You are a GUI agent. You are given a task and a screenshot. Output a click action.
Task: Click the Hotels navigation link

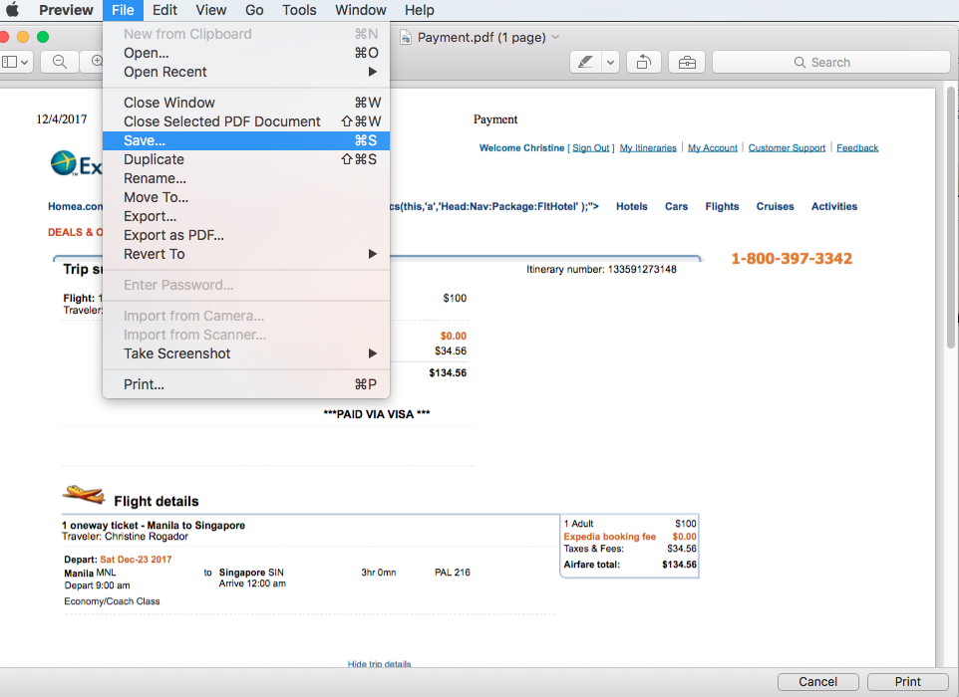(631, 206)
